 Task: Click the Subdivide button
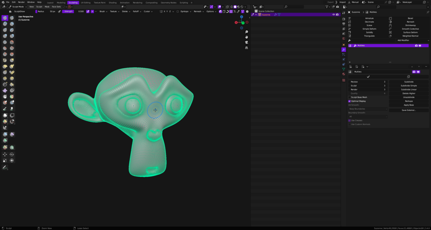(409, 82)
